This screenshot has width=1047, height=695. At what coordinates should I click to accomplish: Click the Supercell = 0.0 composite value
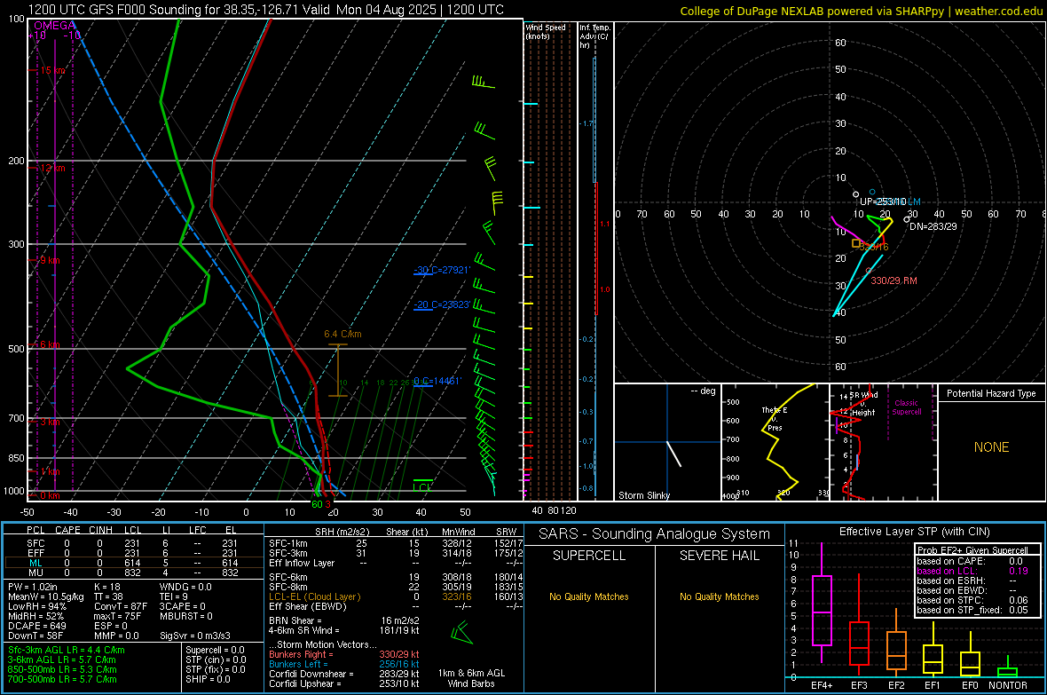click(x=215, y=650)
